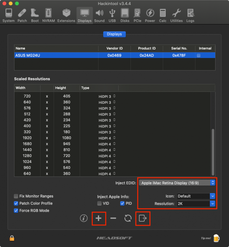Enable the Fix Monitor Ranges checkbox
The image size is (229, 247).
16,196
